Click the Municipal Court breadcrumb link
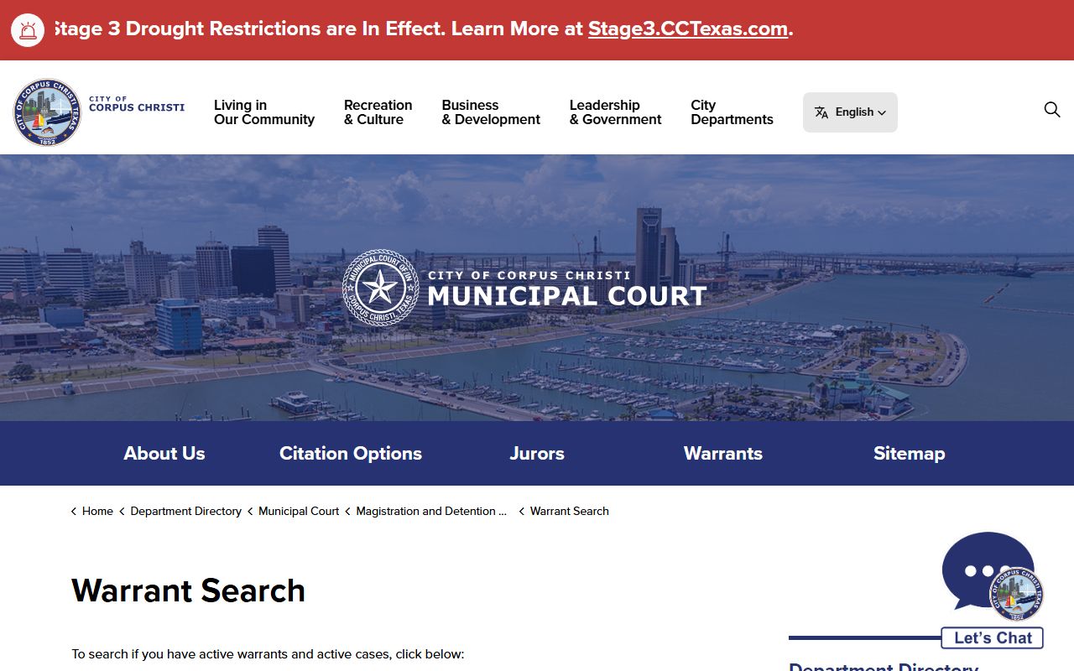 tap(299, 511)
